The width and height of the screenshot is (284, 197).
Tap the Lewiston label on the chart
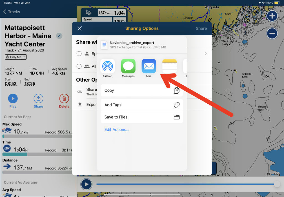pyautogui.click(x=188, y=18)
